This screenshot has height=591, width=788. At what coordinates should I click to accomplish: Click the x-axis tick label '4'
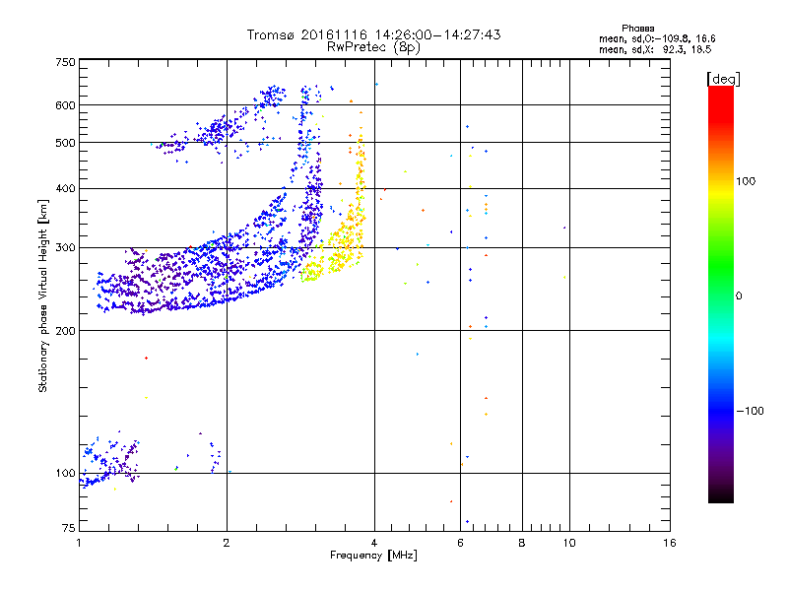[x=374, y=543]
